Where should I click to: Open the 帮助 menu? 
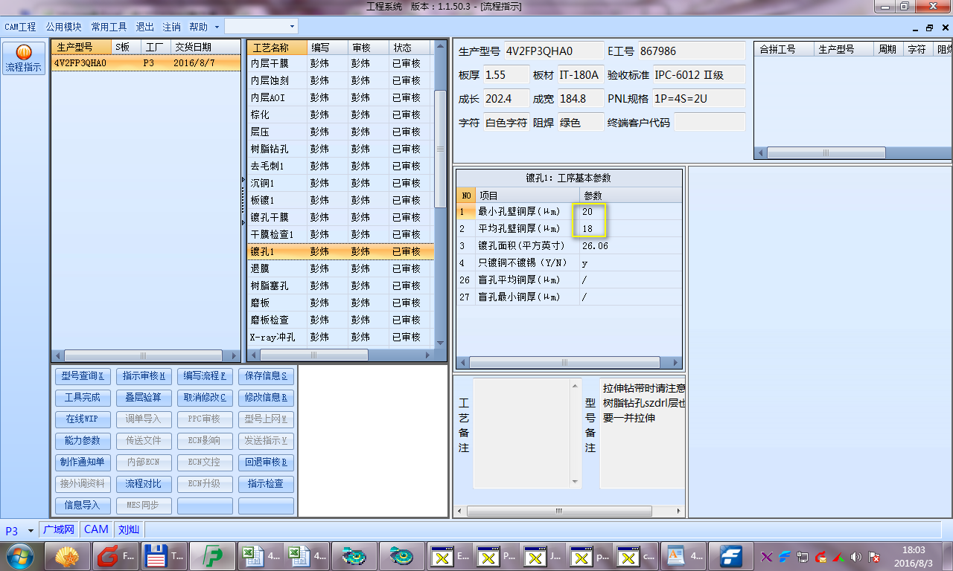tap(198, 27)
